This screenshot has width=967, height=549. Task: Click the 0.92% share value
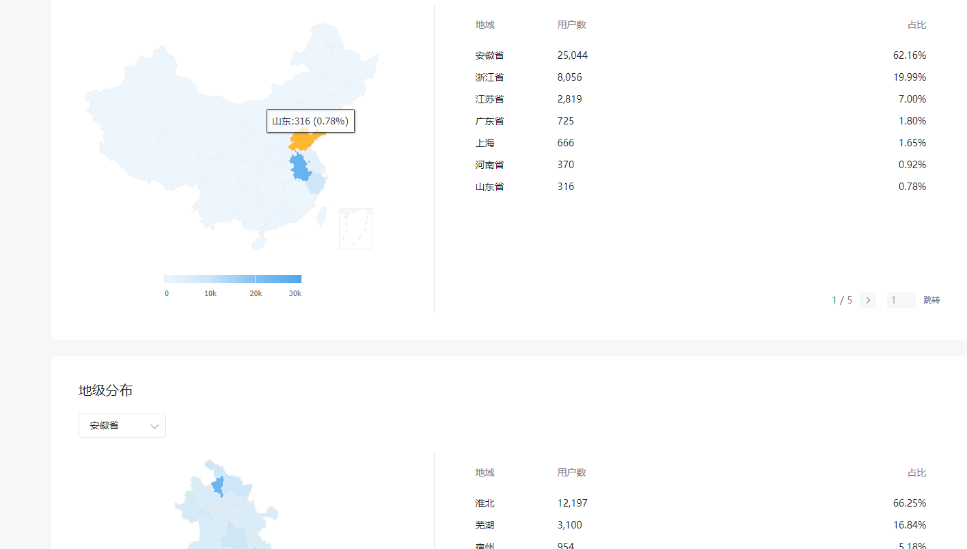click(x=912, y=165)
